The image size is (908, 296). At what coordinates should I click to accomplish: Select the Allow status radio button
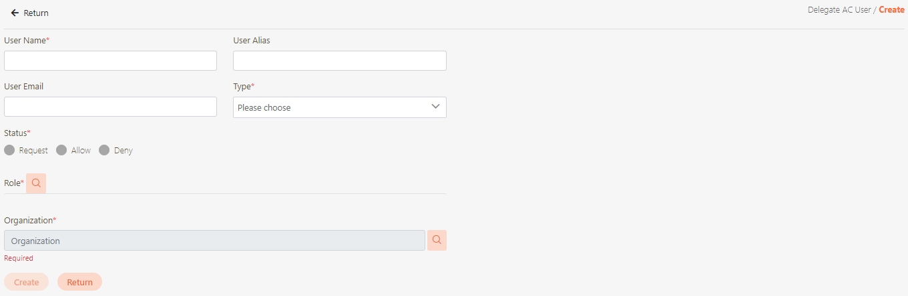click(61, 150)
